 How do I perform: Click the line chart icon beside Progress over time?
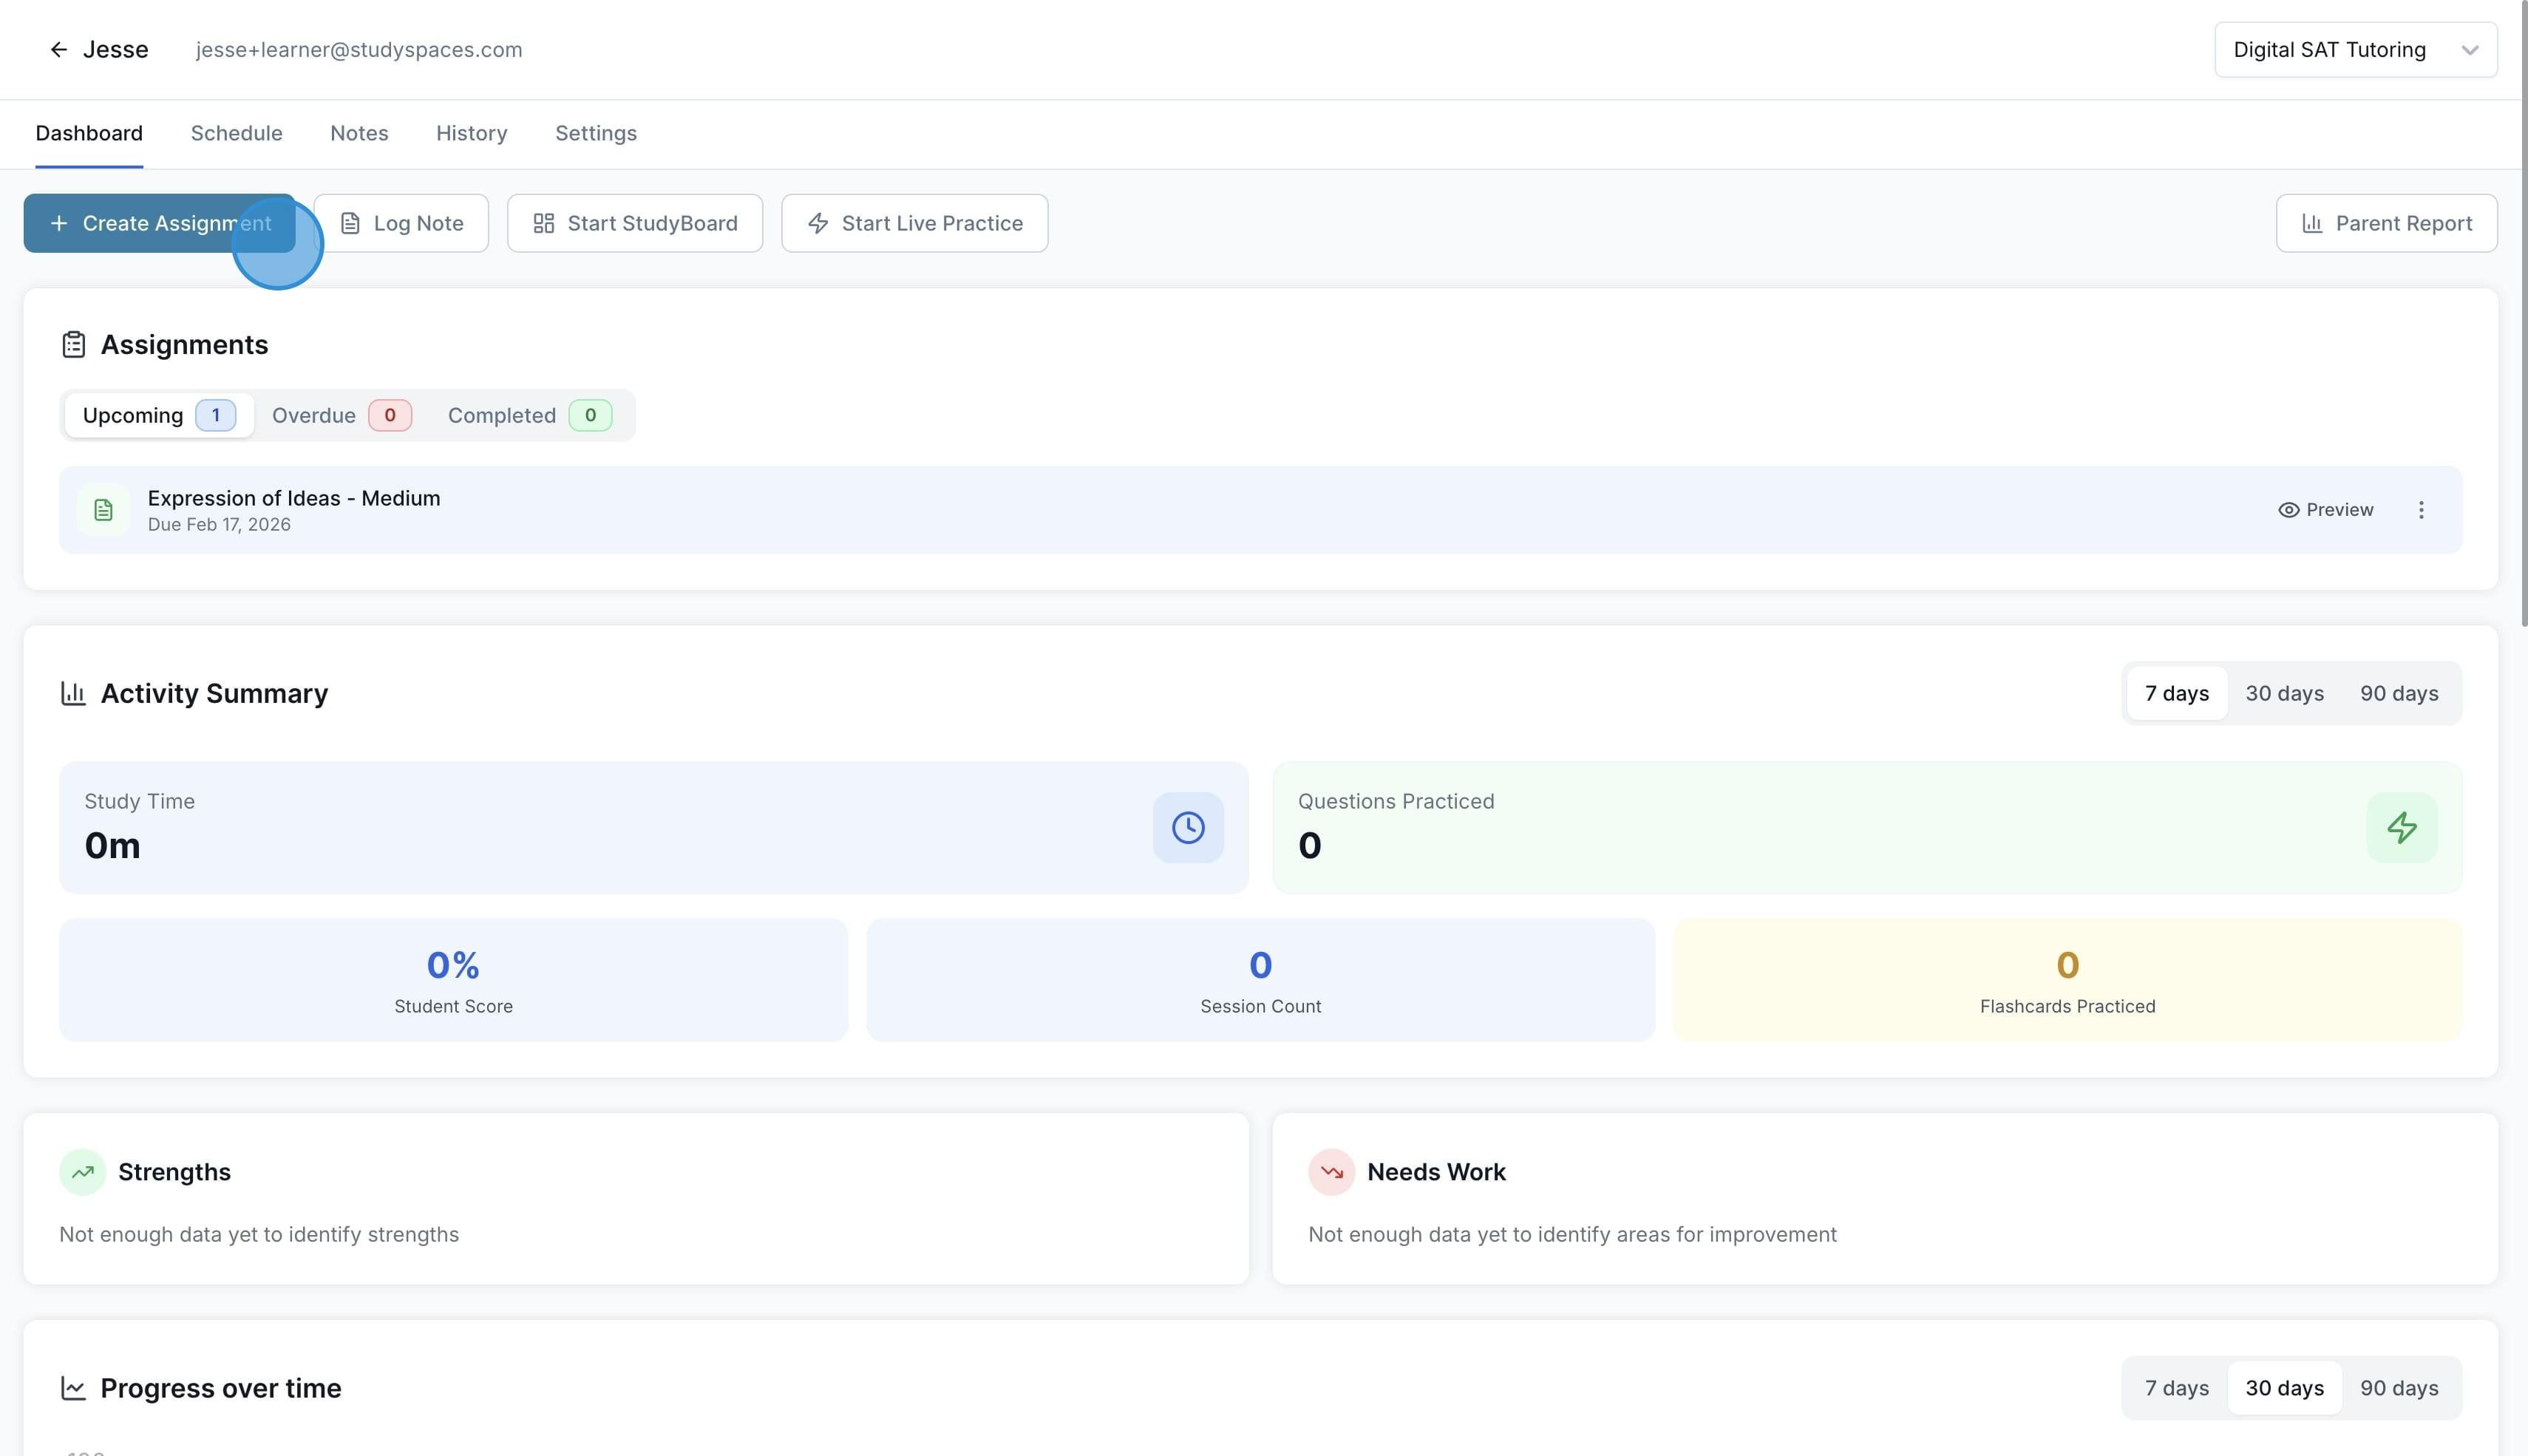pos(73,1388)
